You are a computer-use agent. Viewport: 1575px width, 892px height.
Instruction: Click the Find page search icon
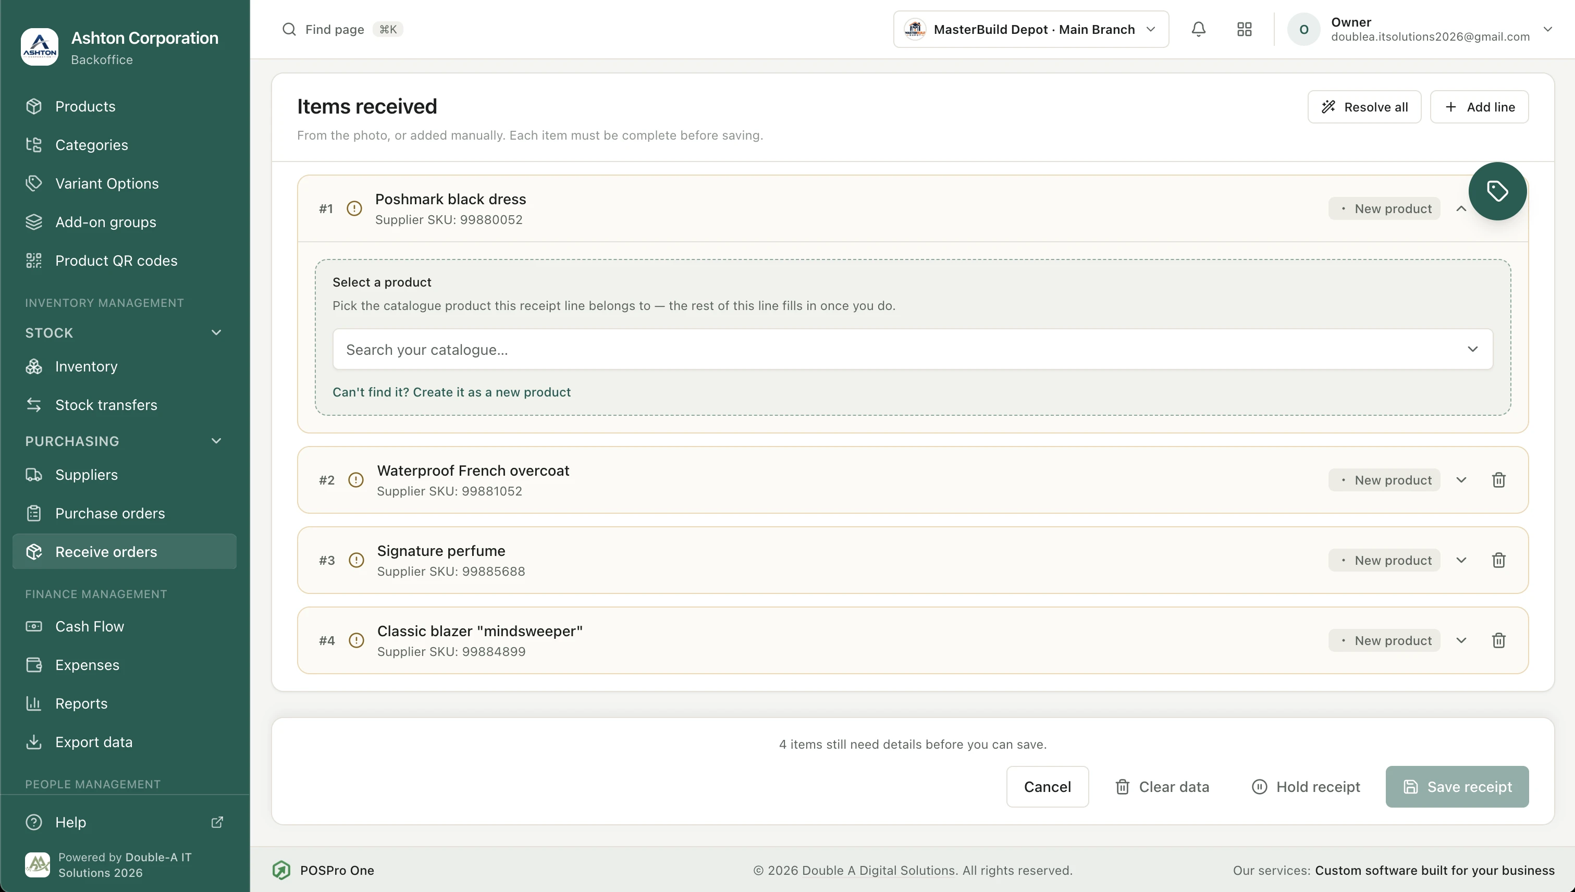pyautogui.click(x=289, y=29)
